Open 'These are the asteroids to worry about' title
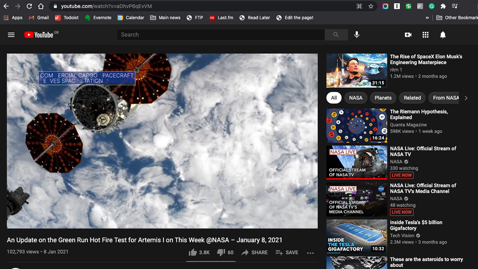 (x=426, y=262)
